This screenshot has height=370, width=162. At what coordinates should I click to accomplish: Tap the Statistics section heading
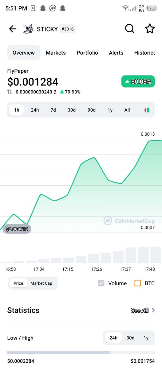click(23, 310)
